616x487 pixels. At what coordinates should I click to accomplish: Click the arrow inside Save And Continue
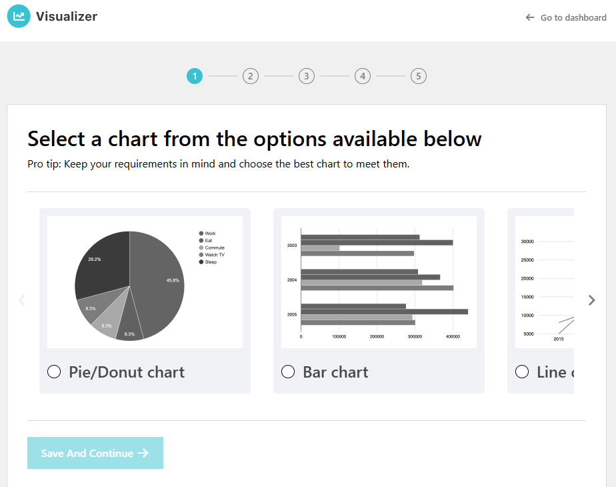tap(143, 454)
